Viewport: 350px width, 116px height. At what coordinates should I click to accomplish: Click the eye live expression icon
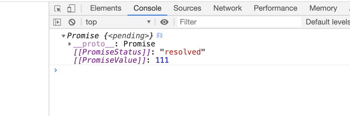[164, 22]
